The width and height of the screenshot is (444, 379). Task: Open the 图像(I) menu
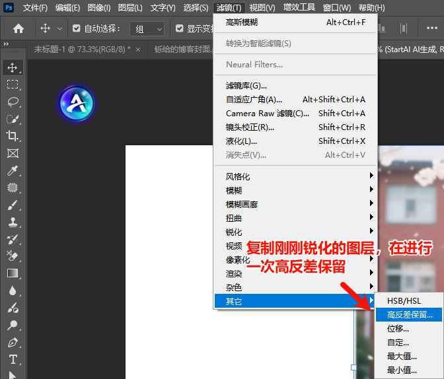(x=99, y=8)
